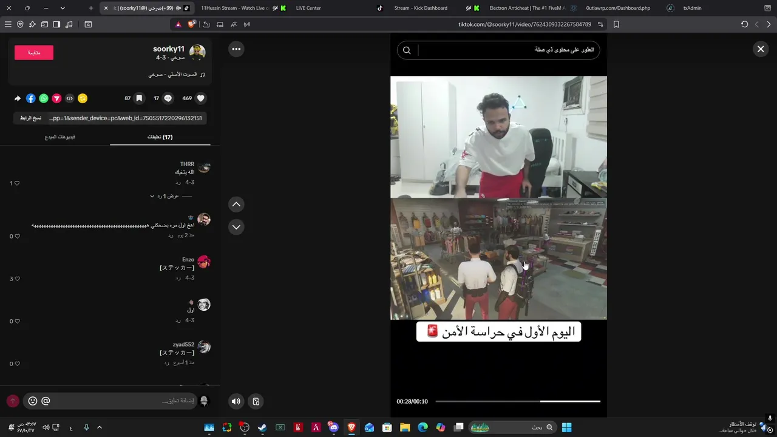
Task: Click the video to pause playback
Action: pos(498,198)
